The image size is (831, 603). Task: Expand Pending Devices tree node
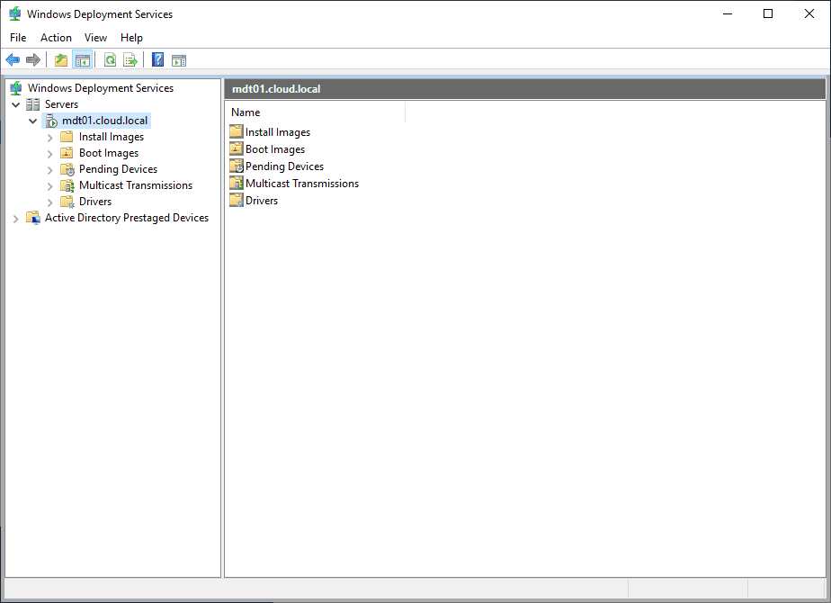[49, 170]
